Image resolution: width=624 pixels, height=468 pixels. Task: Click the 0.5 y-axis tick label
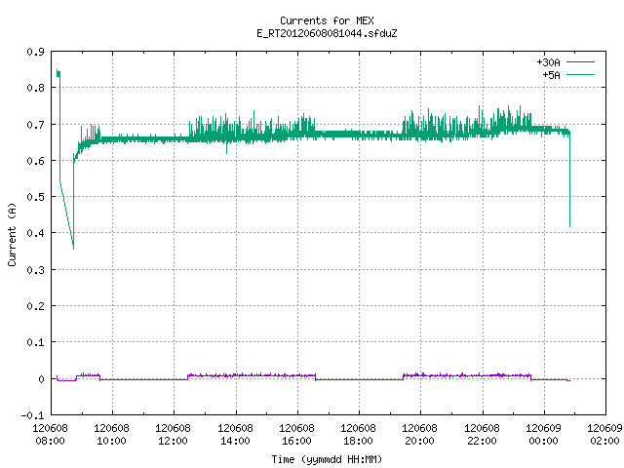pyautogui.click(x=36, y=197)
